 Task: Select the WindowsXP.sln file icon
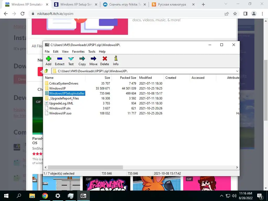47,108
